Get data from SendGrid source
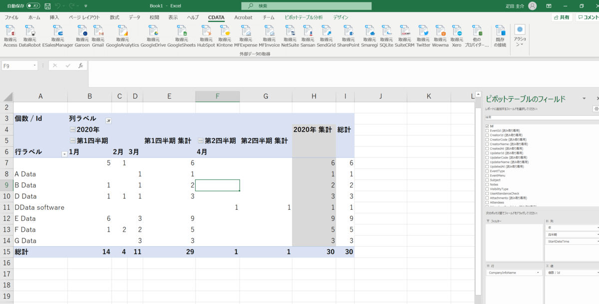 pyautogui.click(x=326, y=36)
